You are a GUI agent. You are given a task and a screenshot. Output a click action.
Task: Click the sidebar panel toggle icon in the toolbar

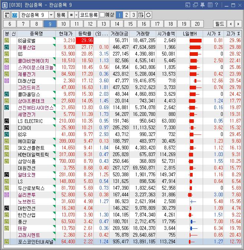pos(7,15)
